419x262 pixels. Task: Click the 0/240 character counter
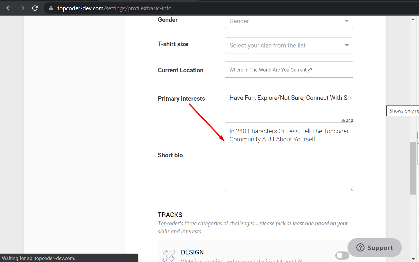(347, 120)
